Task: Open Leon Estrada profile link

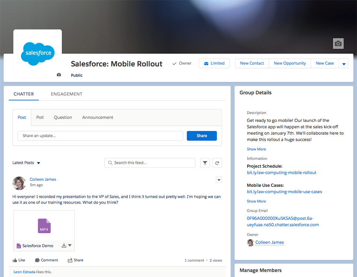Action: click(x=25, y=272)
